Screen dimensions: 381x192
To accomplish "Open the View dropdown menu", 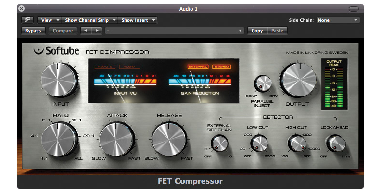I will pyautogui.click(x=49, y=20).
